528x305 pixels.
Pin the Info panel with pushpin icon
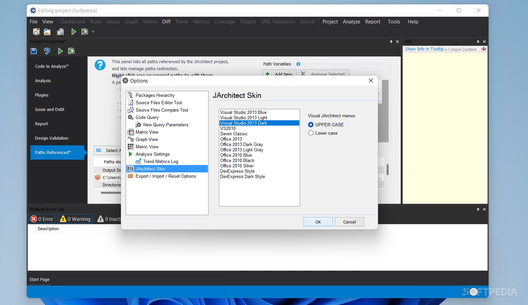478,42
